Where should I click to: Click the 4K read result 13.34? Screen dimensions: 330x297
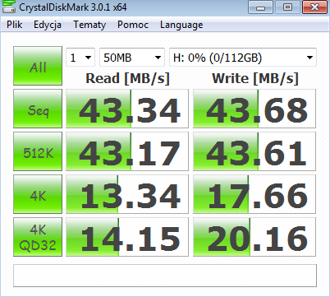[x=127, y=194]
